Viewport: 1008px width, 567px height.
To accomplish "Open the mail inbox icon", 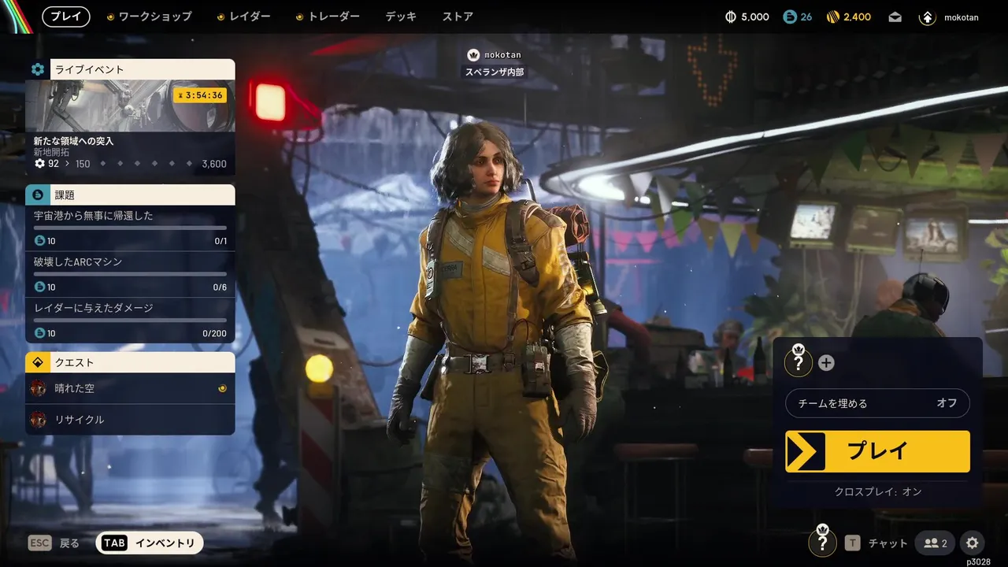I will 895,17.
